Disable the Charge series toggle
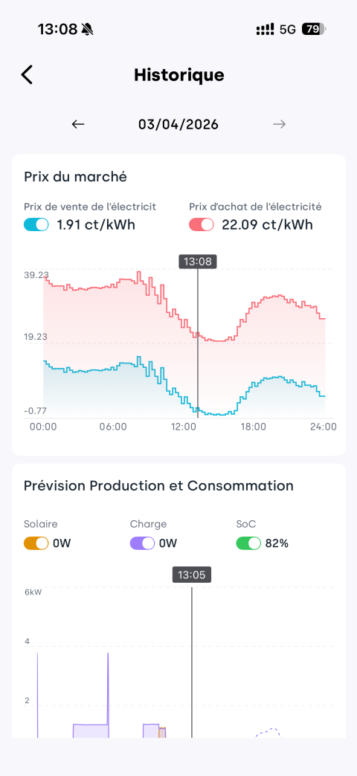 [x=143, y=543]
